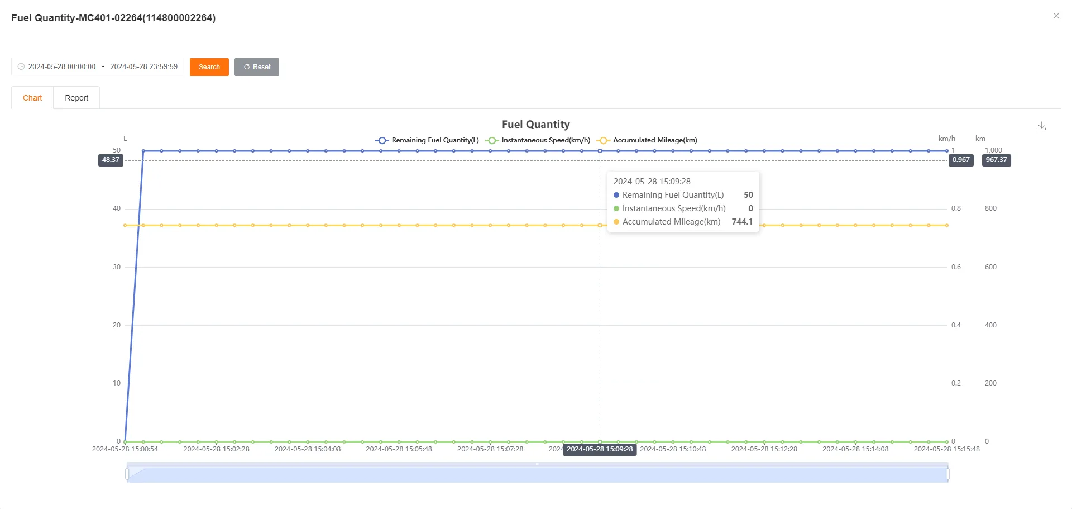Toggle Remaining Fuel Quantity(L) legend series

427,140
